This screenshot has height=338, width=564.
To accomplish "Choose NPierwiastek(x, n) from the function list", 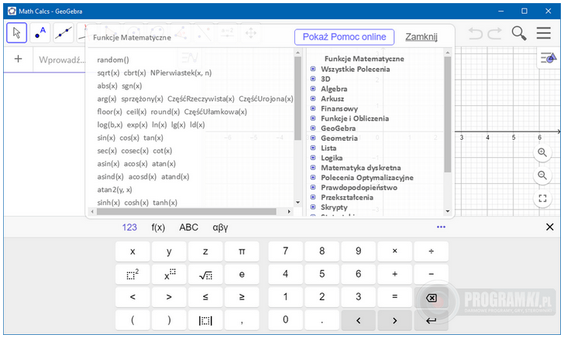I will tap(181, 73).
